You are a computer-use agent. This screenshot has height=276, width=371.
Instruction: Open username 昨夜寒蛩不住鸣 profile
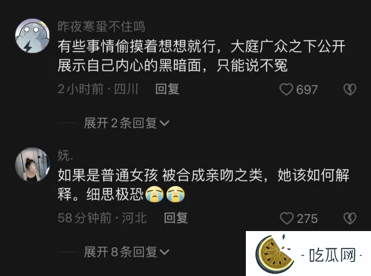101,26
